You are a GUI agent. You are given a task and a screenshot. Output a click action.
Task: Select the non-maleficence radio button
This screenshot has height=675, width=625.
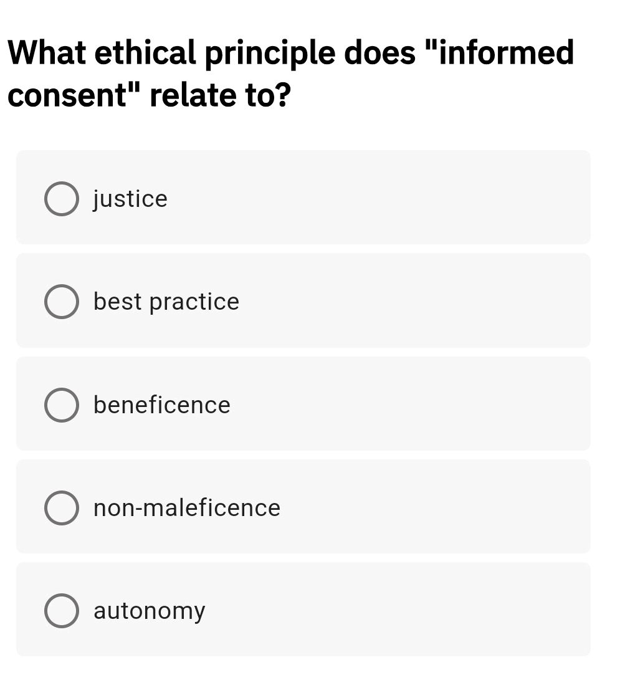[x=61, y=507]
